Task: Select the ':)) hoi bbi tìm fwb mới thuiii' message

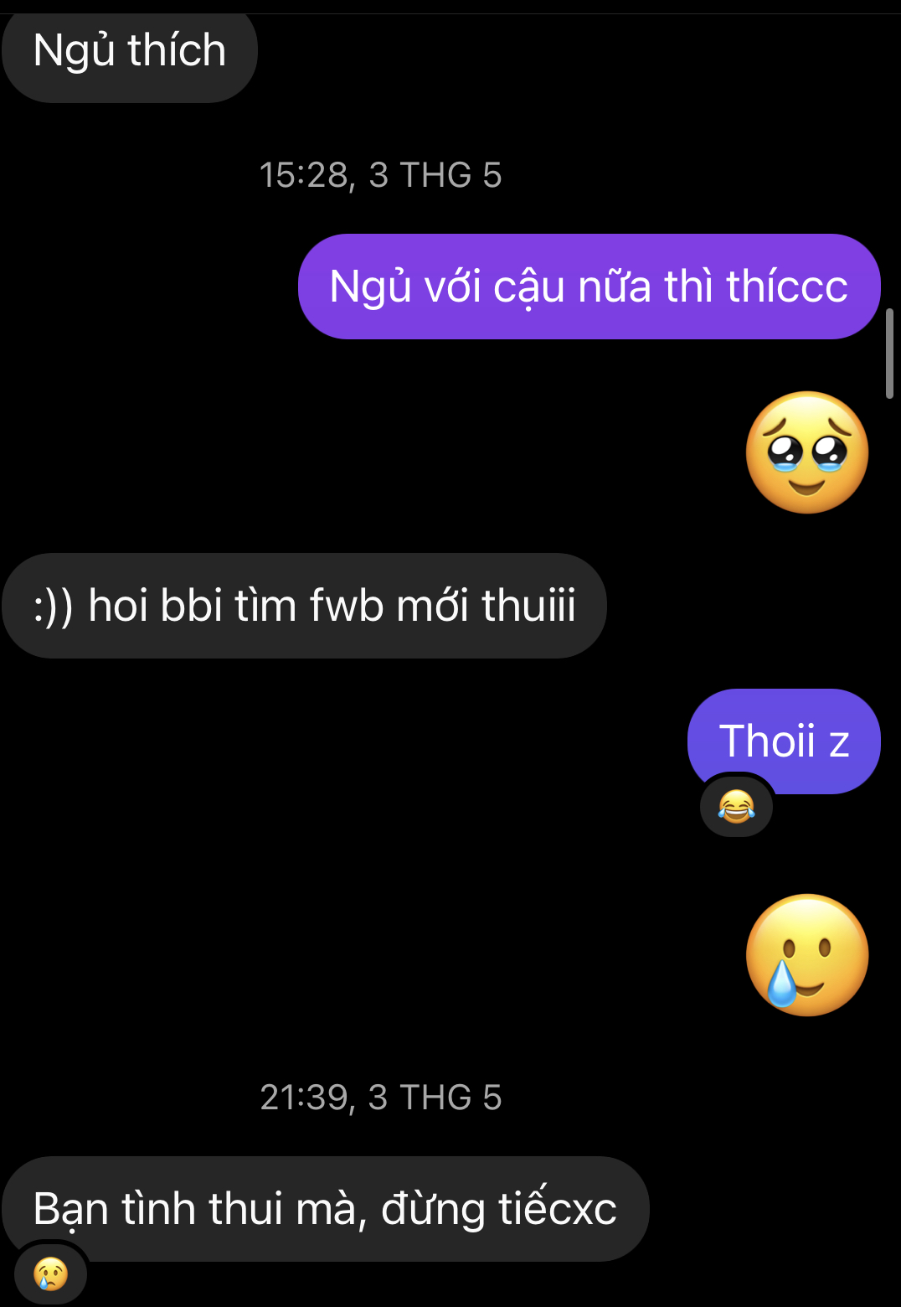Action: pyautogui.click(x=305, y=606)
